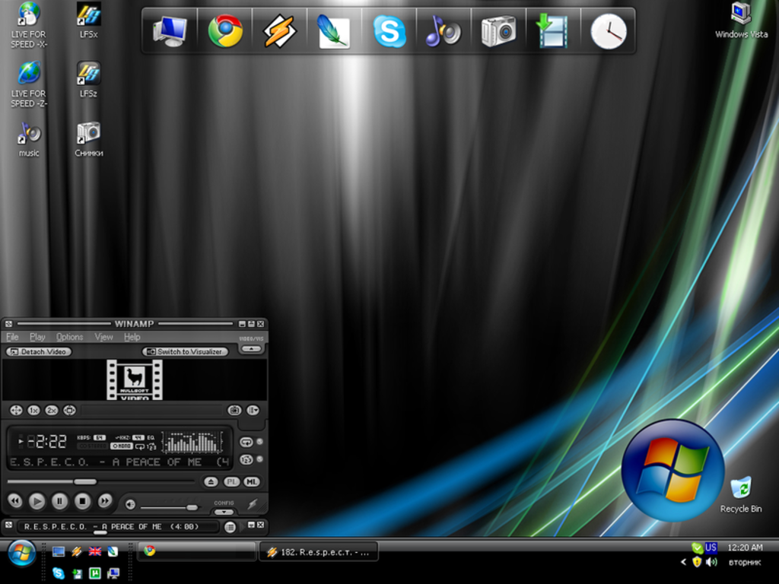779x584 pixels.
Task: Expand the Winamp CONFIG drawer
Action: click(x=224, y=512)
